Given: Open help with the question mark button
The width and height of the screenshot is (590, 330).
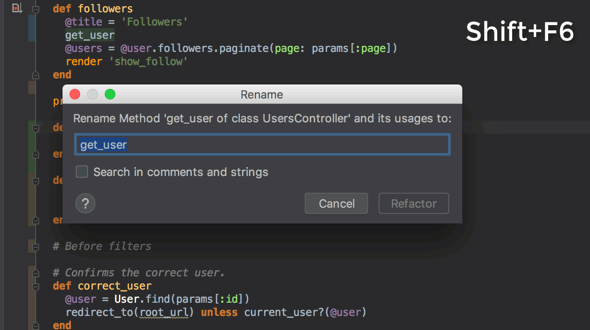Looking at the screenshot, I should point(85,204).
